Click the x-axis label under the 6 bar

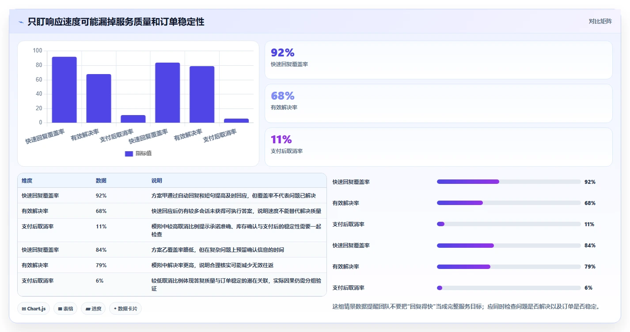pyautogui.click(x=220, y=135)
